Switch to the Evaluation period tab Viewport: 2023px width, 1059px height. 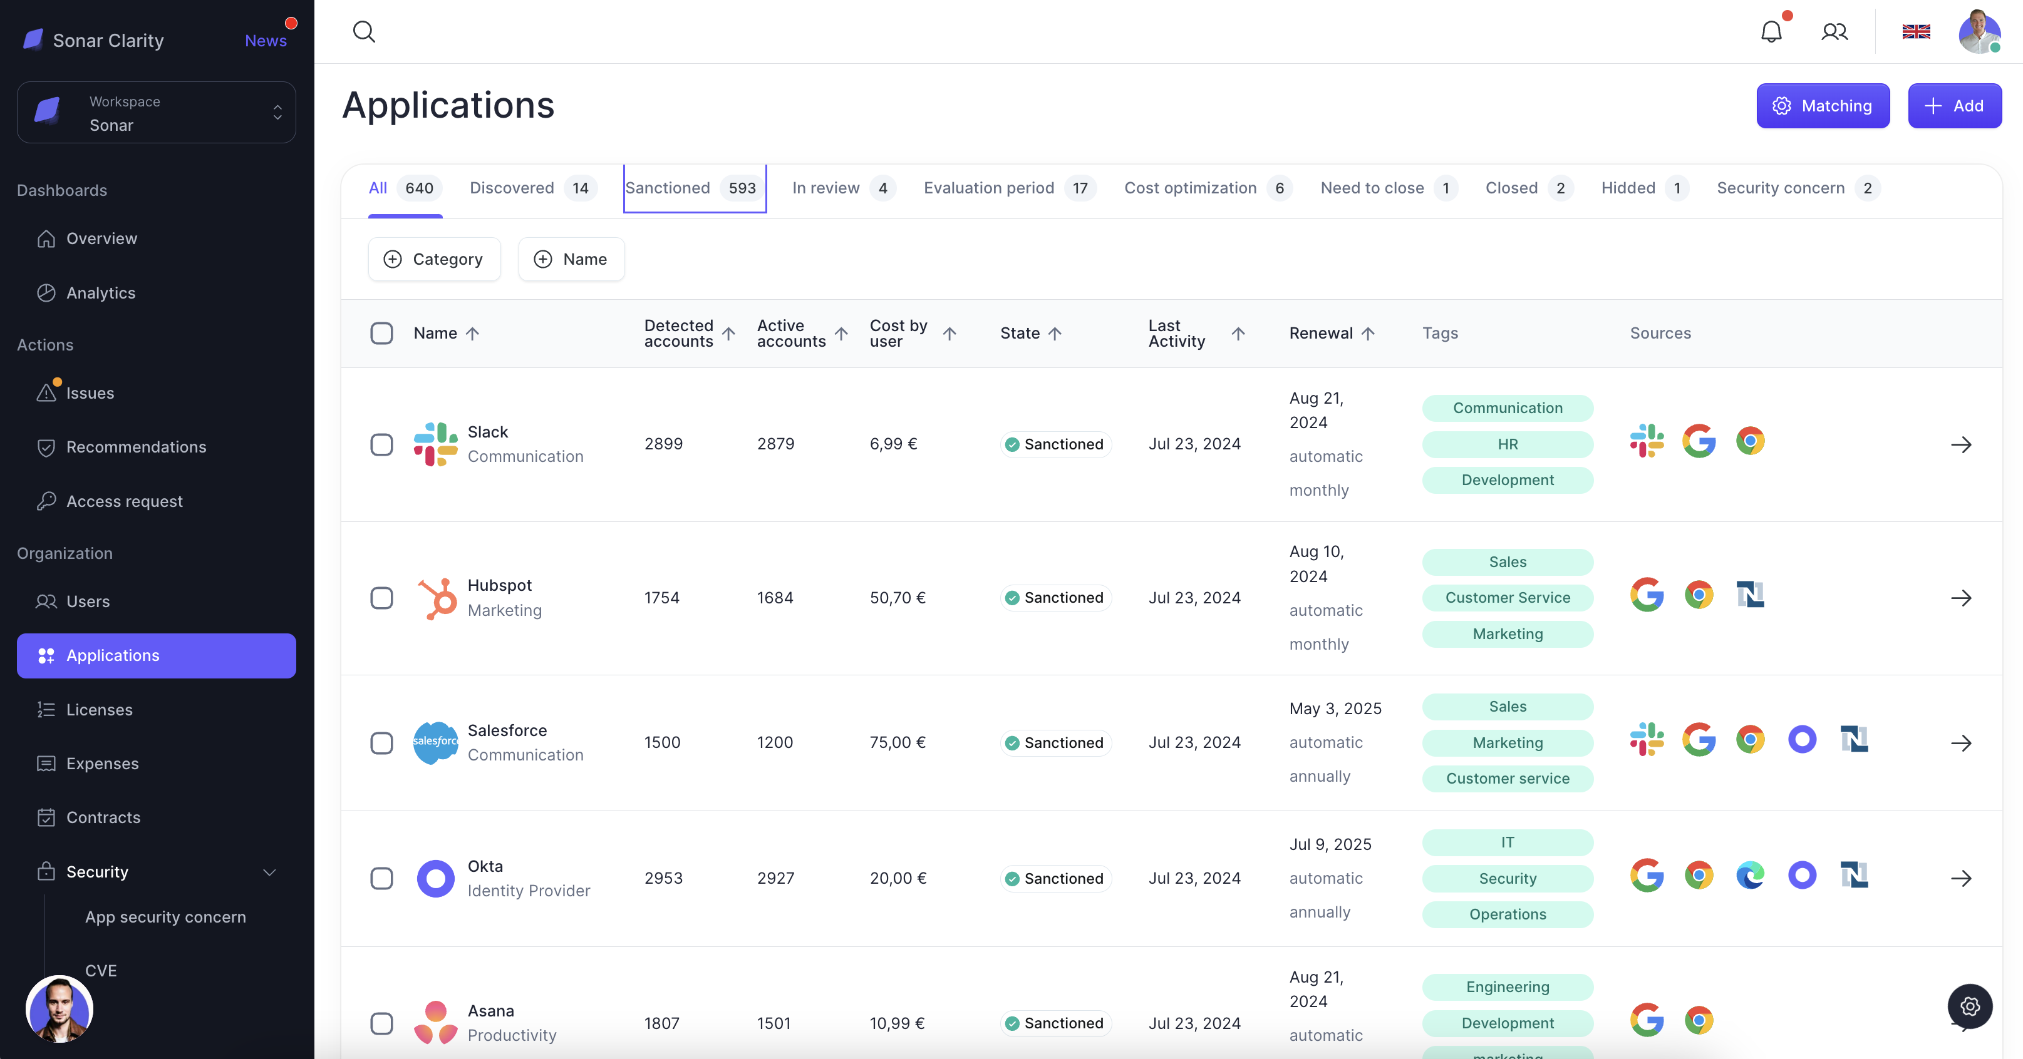click(x=1010, y=188)
